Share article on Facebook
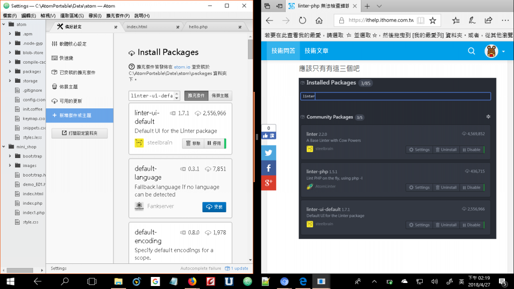514x289 pixels. point(269,168)
